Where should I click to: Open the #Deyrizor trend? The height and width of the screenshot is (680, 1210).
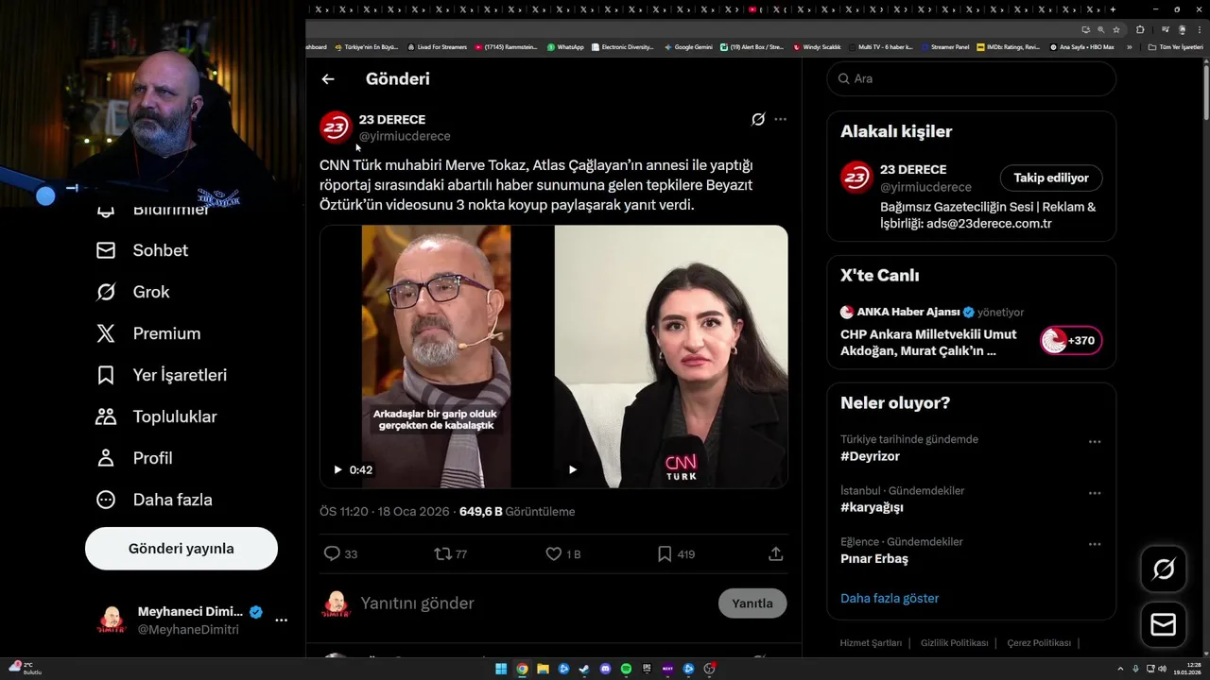pos(870,456)
